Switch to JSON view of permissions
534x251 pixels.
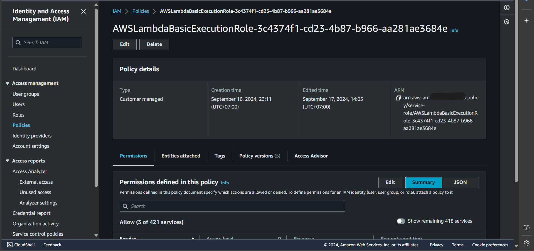point(460,182)
